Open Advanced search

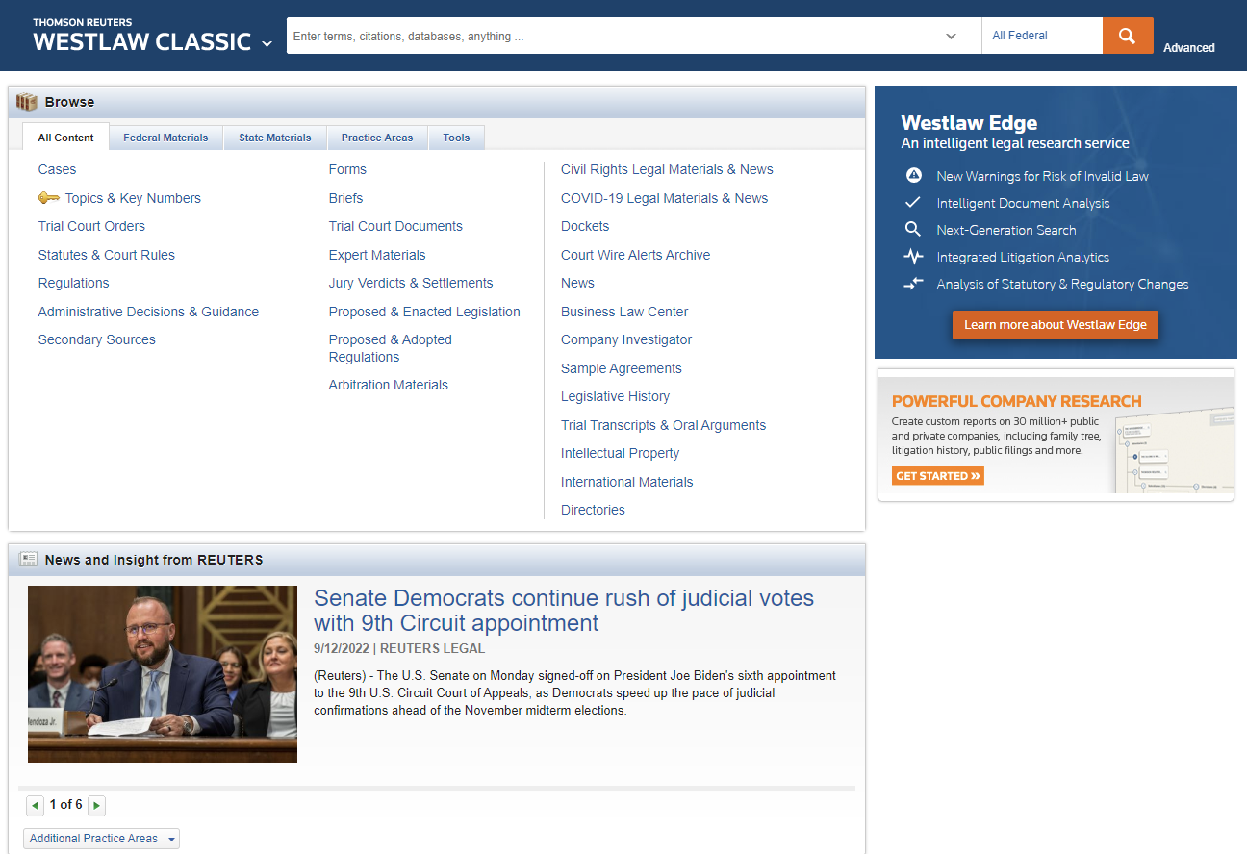1189,48
